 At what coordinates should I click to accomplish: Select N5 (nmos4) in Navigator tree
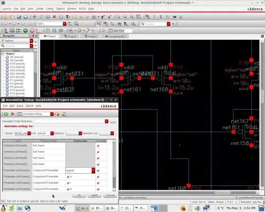pyautogui.click(x=17, y=57)
